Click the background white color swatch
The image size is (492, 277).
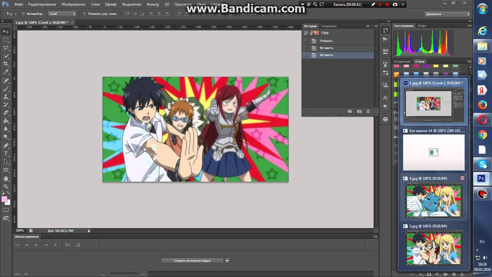pos(8,203)
